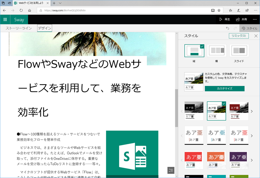
Task: Select the purple banner style swatch
Action: tap(239, 160)
